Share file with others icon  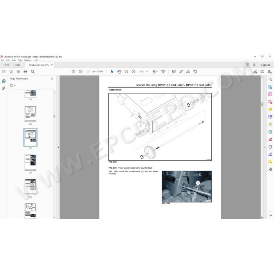click(x=269, y=72)
